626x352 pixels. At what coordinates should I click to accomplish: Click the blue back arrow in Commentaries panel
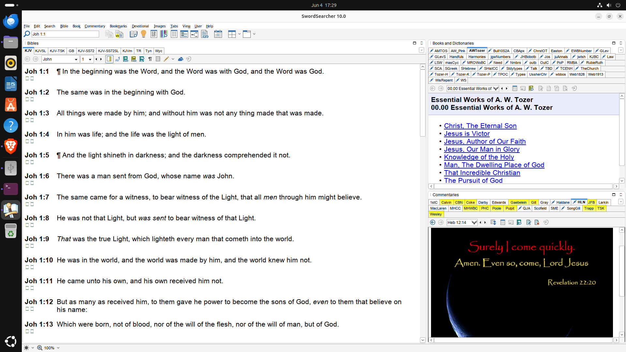433,222
